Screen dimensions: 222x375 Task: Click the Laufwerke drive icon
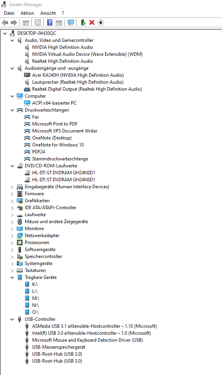(20, 215)
